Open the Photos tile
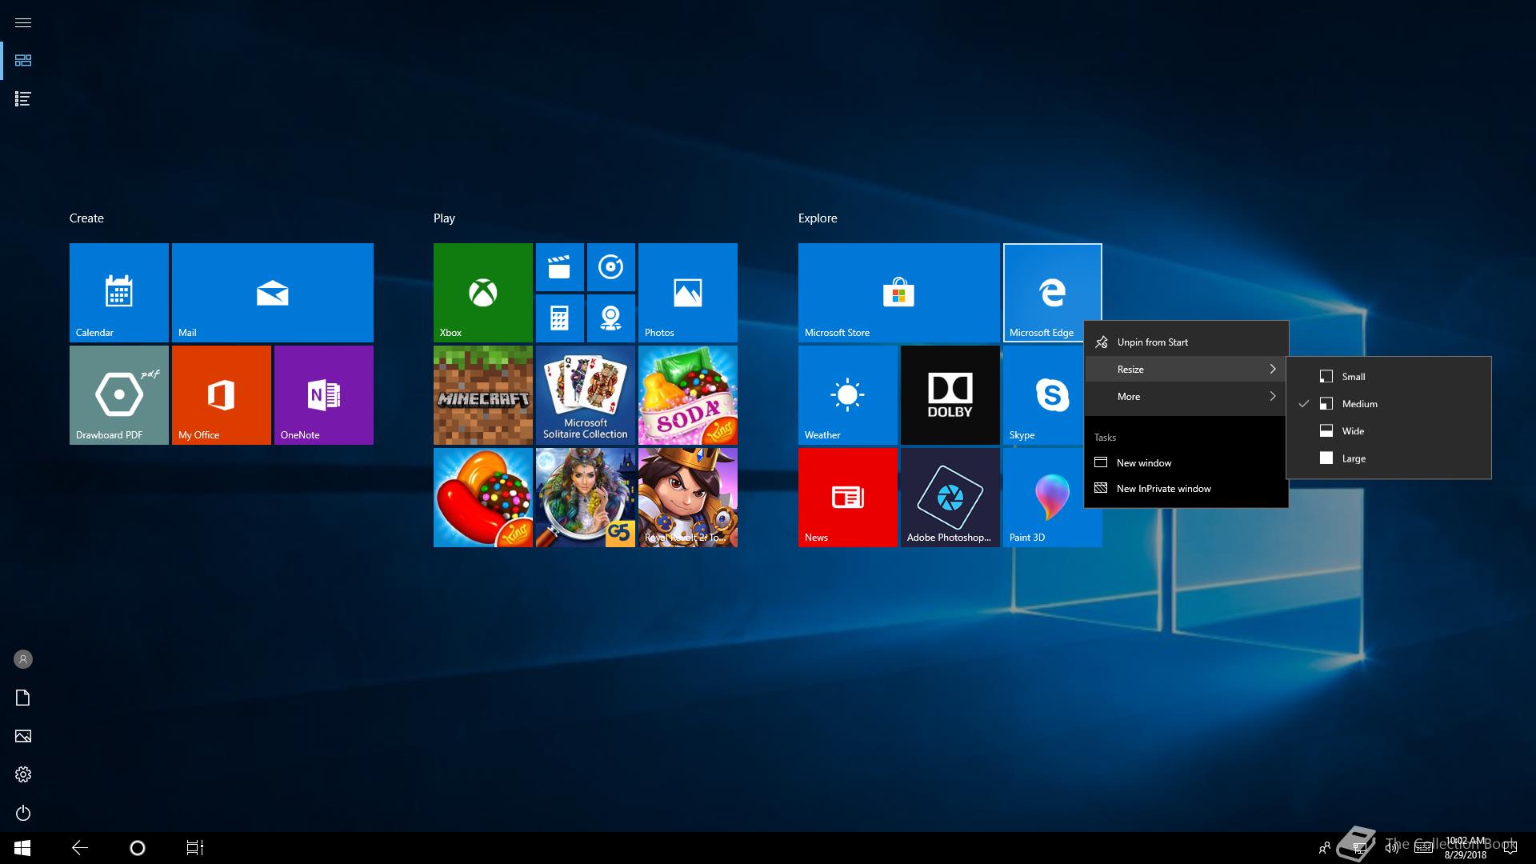This screenshot has width=1536, height=864. point(688,293)
